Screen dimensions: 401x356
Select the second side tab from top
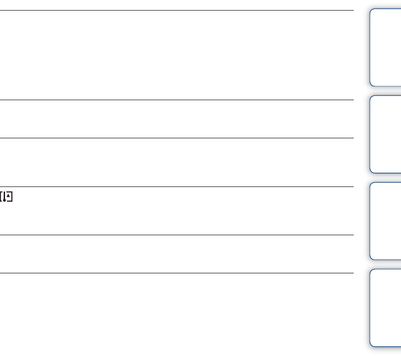[385, 134]
